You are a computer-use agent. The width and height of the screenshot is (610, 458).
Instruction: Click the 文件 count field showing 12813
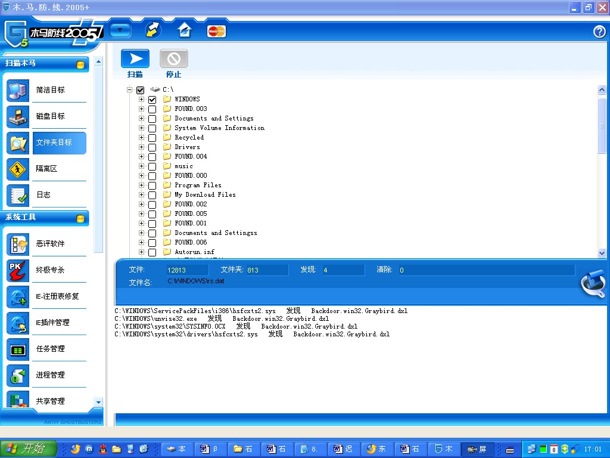(187, 270)
